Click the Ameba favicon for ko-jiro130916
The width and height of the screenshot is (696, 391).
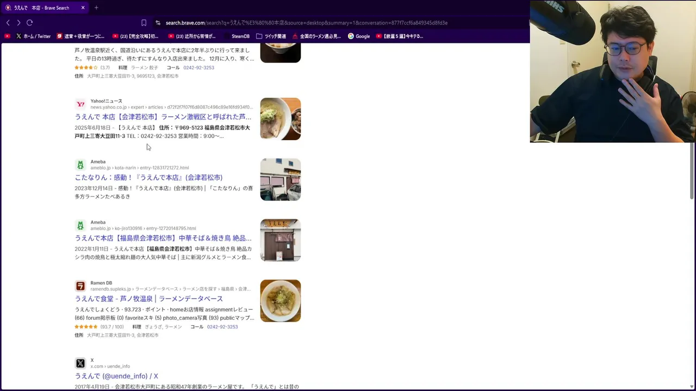pos(80,225)
